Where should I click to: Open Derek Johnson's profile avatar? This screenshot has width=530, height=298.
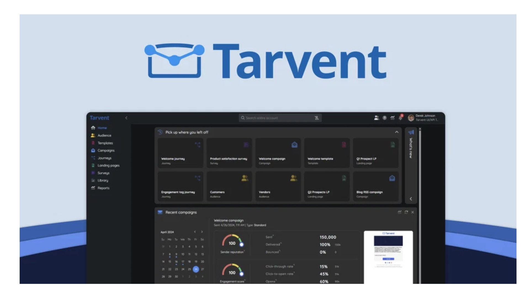click(x=411, y=118)
